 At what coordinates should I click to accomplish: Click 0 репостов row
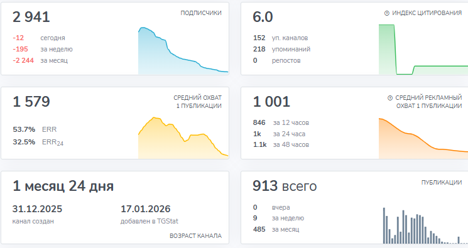pos(276,60)
